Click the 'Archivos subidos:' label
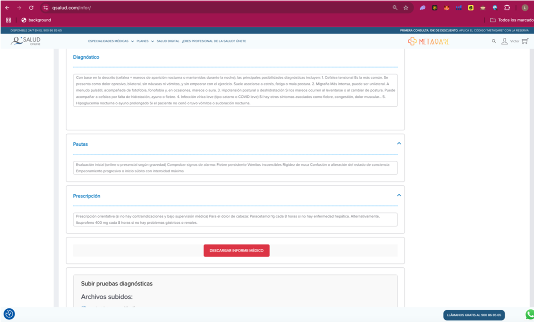The width and height of the screenshot is (534, 322). (107, 297)
